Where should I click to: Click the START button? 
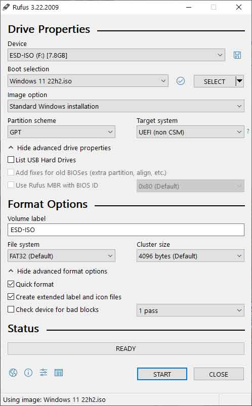(162, 374)
